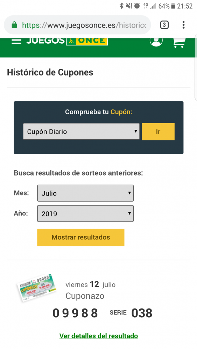Tap the Histórico de Cupones heading
This screenshot has height=349, width=197.
[50, 73]
